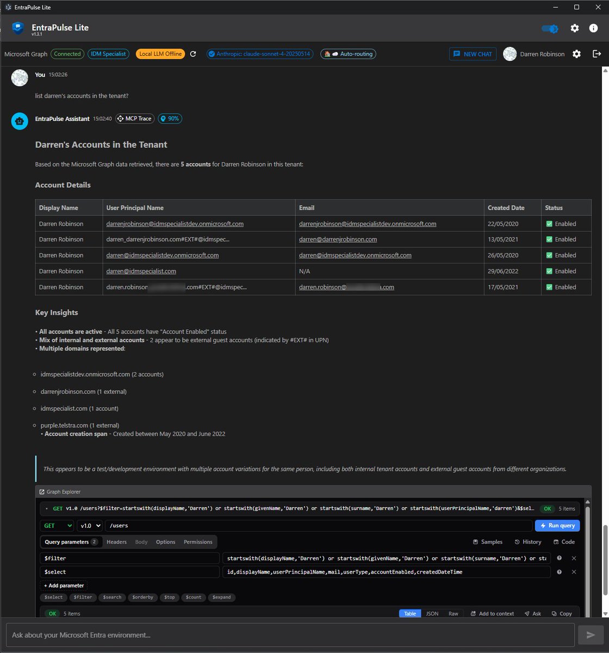Image resolution: width=609 pixels, height=653 pixels.
Task: Click Enabled checkmark for 29/06/2022 row
Action: coord(549,271)
